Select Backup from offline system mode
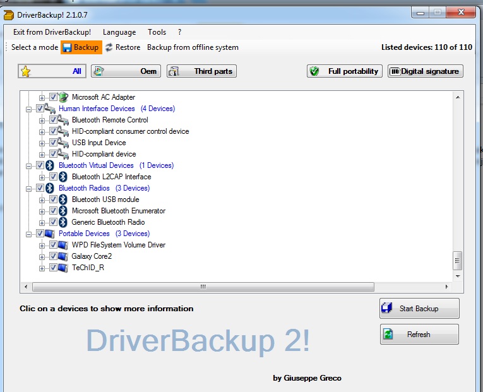Image resolution: width=483 pixels, height=392 pixels. [x=193, y=47]
